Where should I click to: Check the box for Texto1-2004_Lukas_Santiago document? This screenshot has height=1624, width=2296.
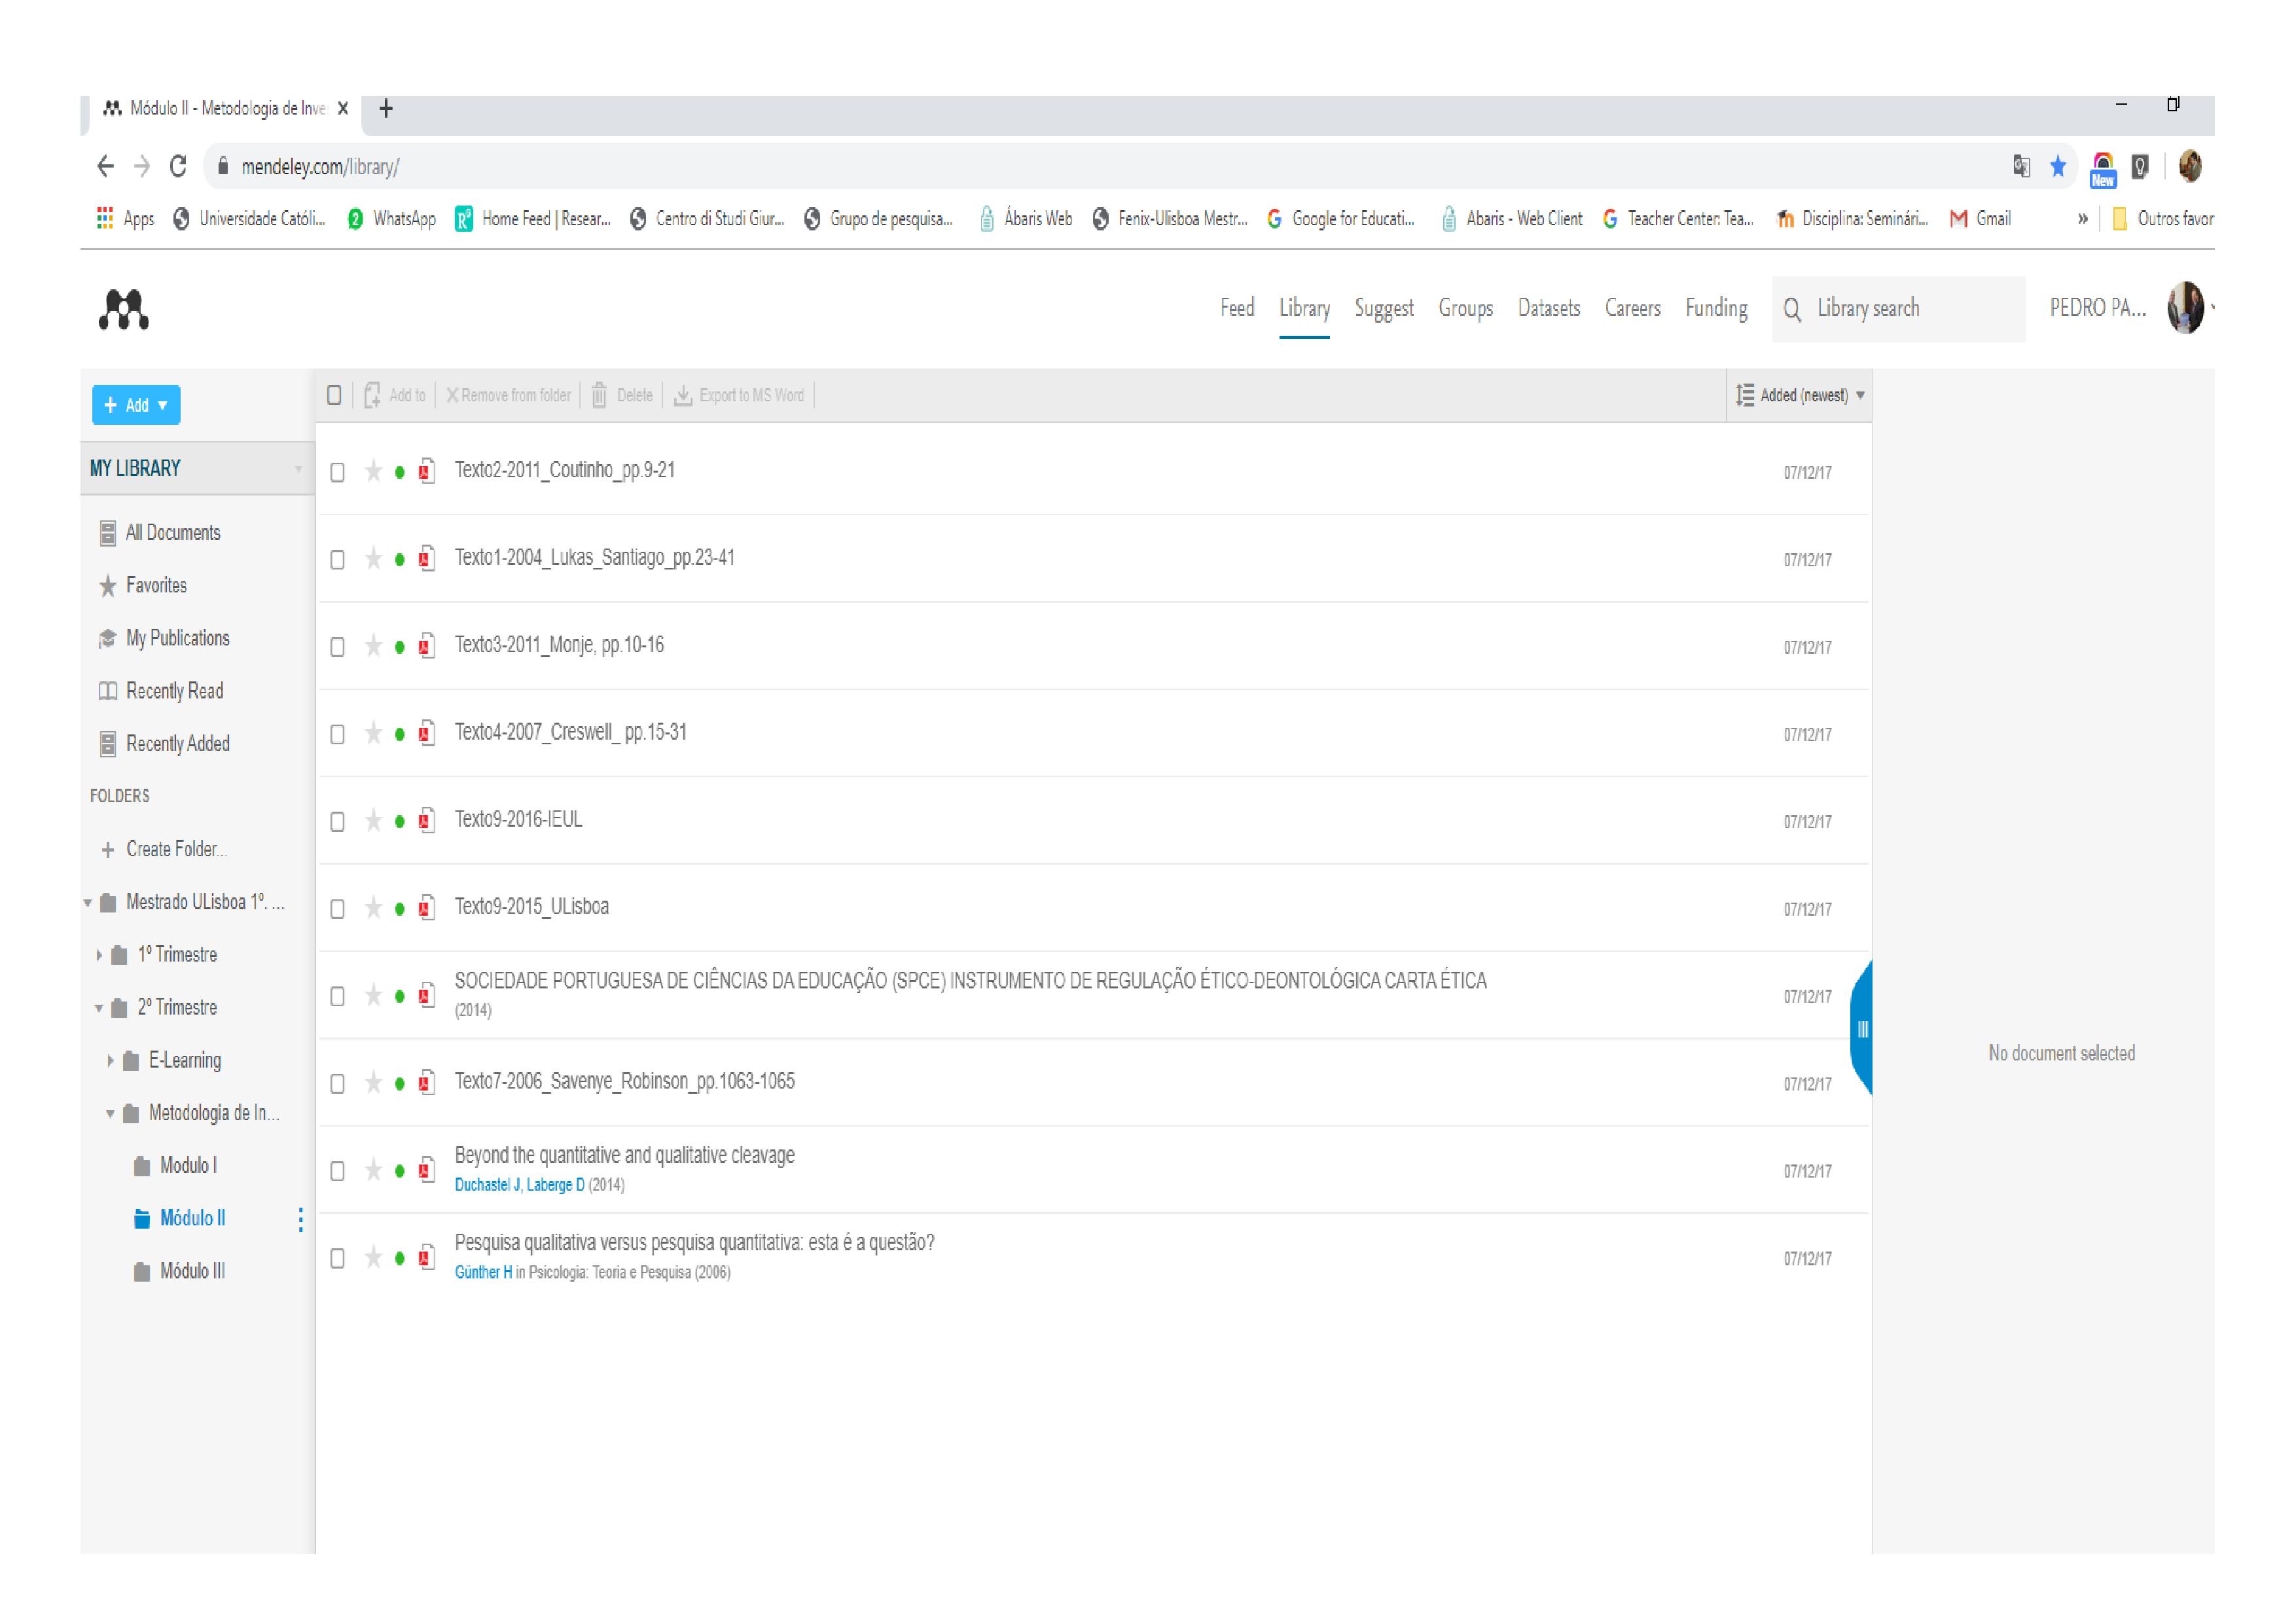338,560
